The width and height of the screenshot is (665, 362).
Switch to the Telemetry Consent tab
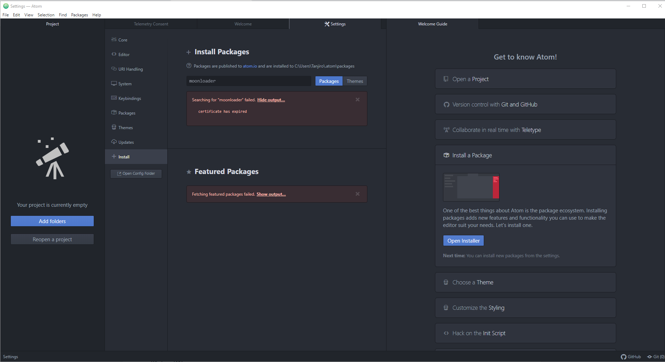[x=151, y=24]
